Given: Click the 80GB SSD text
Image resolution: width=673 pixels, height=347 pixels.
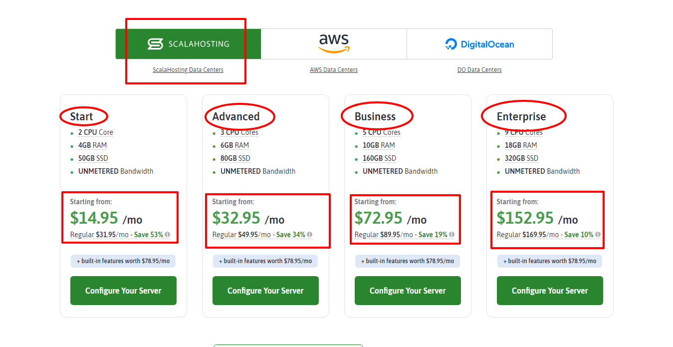Looking at the screenshot, I should point(235,158).
